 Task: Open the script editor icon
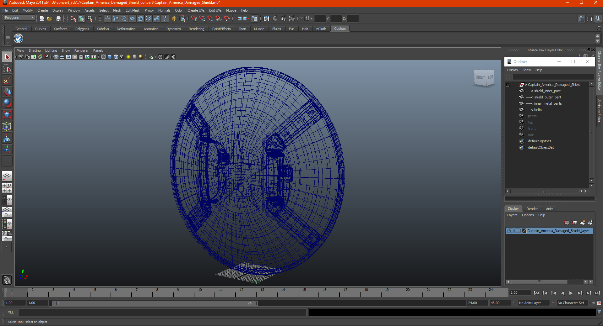point(599,312)
